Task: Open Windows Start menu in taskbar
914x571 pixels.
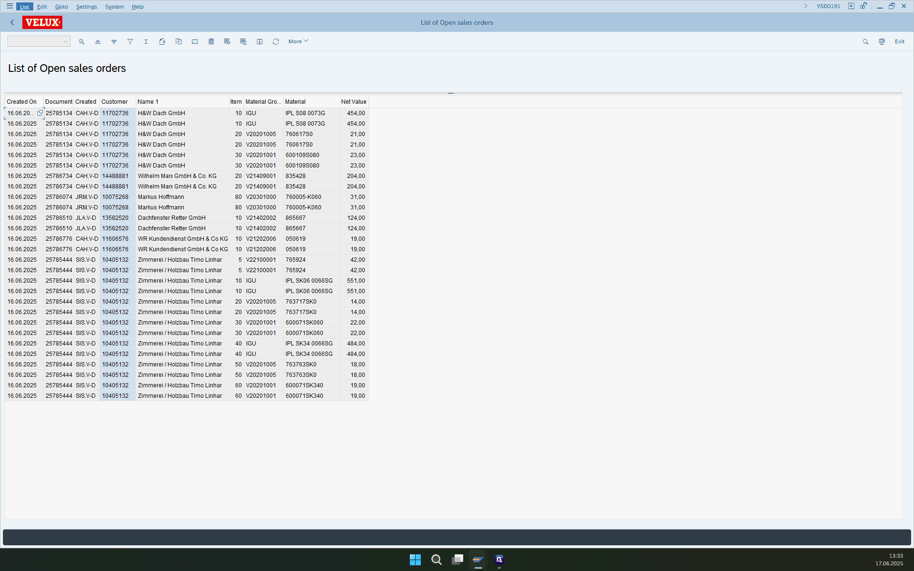Action: (415, 560)
